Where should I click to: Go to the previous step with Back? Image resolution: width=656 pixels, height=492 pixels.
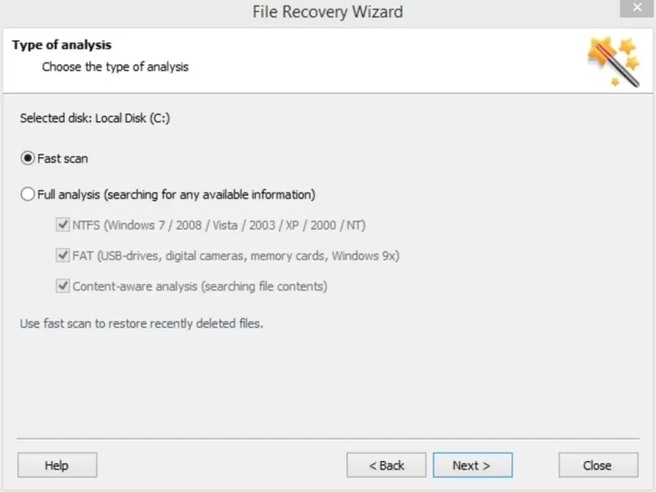tap(386, 465)
